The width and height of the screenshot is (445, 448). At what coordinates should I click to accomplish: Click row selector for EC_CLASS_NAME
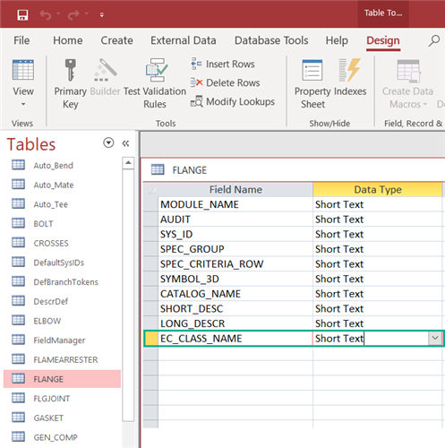[151, 339]
